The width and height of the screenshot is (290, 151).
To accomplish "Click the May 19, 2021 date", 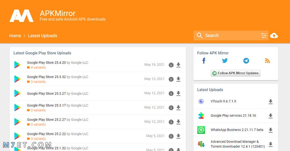I will pos(154,65).
